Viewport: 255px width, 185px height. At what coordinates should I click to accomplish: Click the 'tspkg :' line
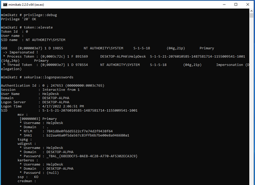tap(25, 140)
